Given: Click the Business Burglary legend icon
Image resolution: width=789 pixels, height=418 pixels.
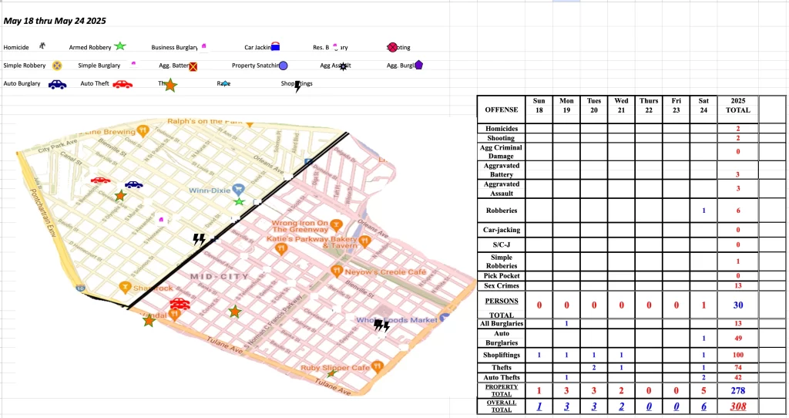Looking at the screenshot, I should click(x=203, y=46).
